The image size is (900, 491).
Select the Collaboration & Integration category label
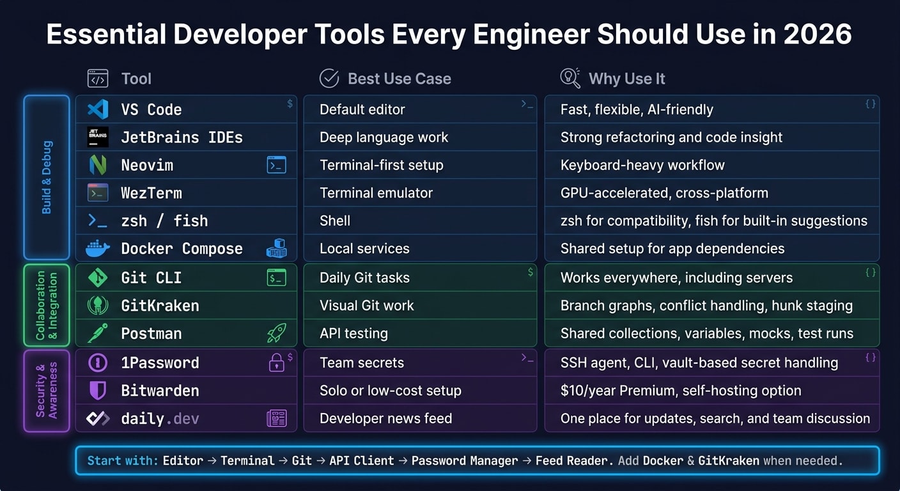point(47,306)
